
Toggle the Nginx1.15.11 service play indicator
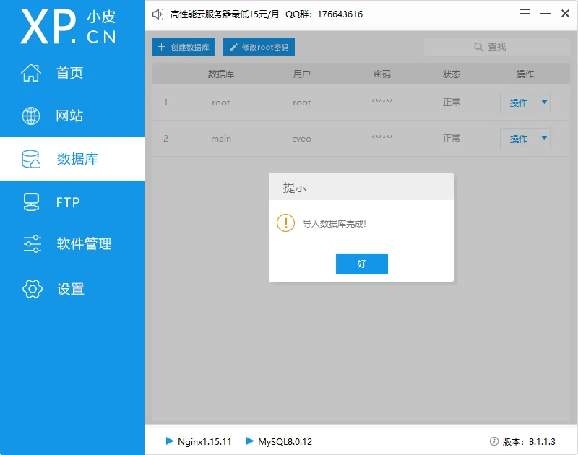(x=169, y=441)
